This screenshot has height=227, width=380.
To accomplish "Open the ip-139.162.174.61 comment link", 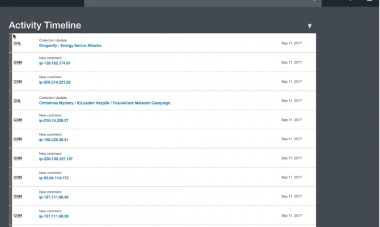I will (54, 63).
